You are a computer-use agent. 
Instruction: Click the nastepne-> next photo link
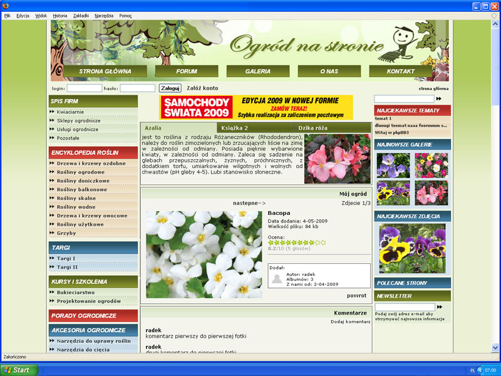[x=249, y=203]
